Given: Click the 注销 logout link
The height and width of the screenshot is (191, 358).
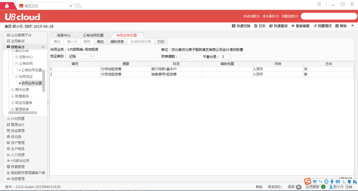Looking at the screenshot, I should point(349,187).
